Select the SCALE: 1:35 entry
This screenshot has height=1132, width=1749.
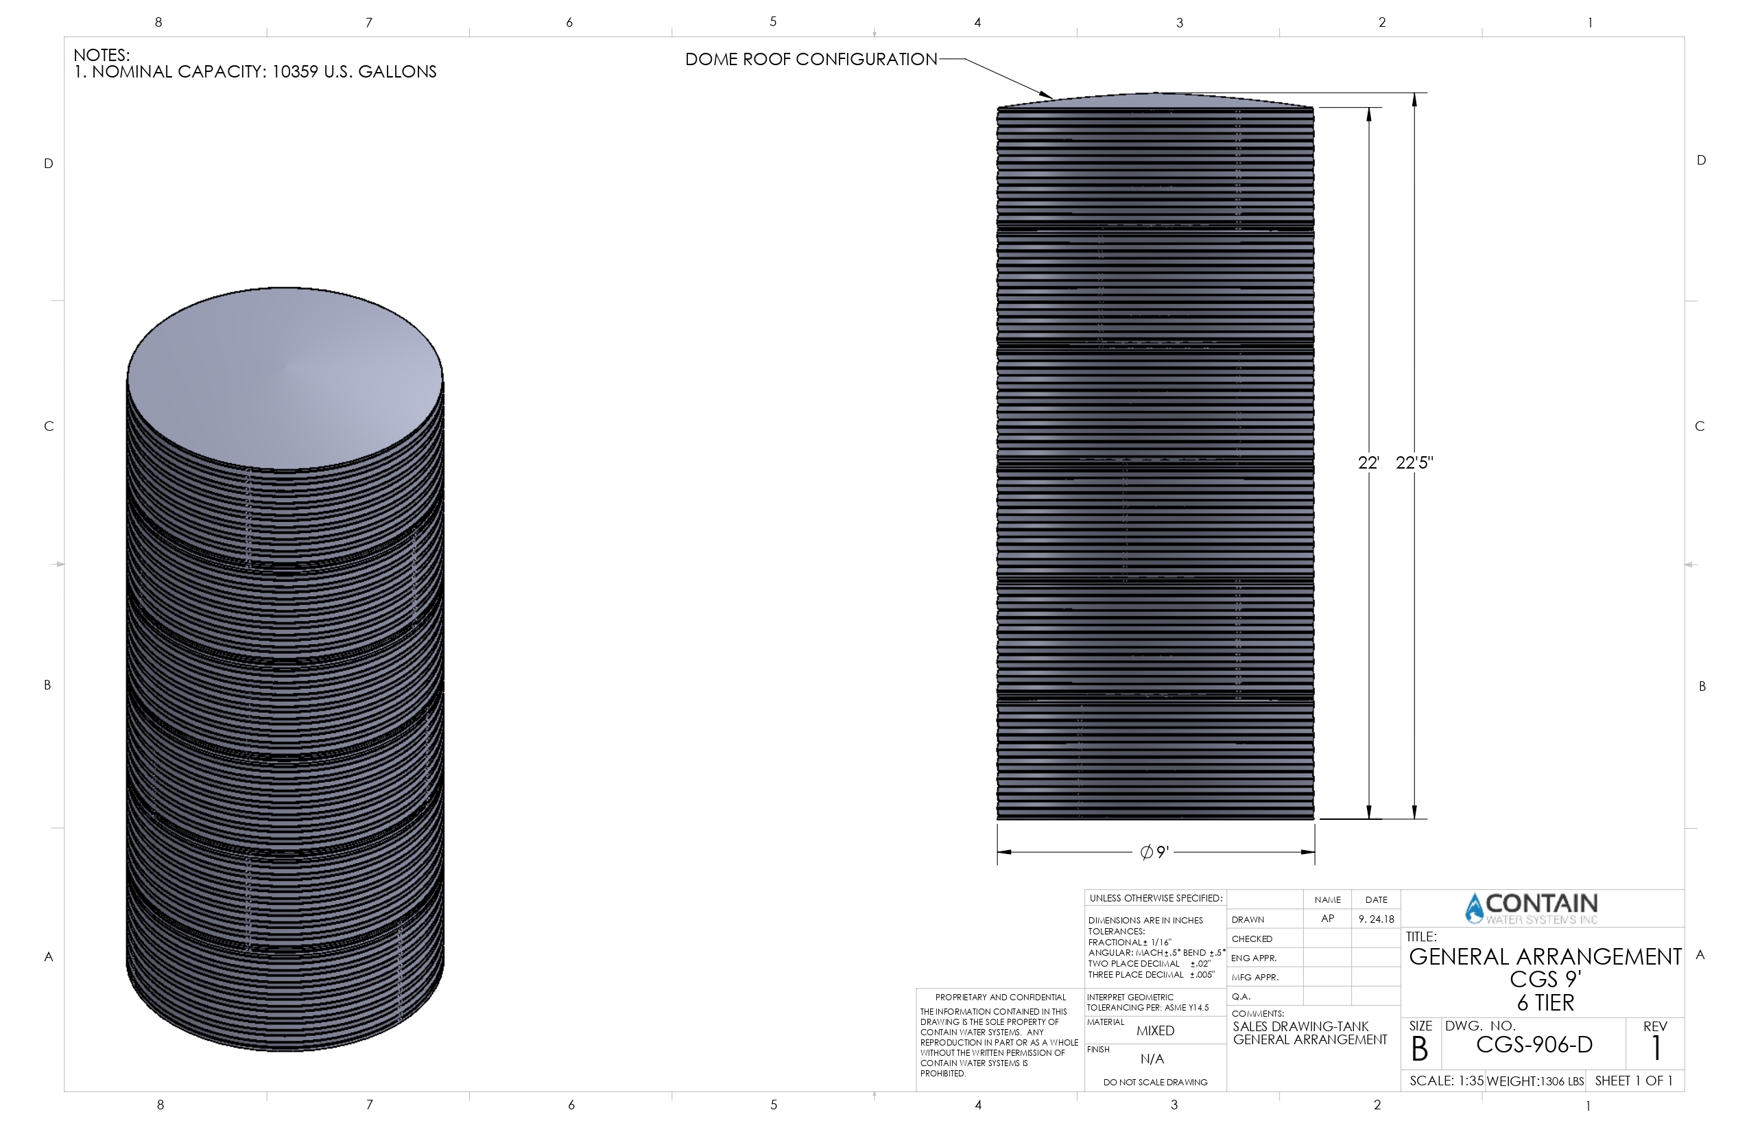click(1447, 1081)
